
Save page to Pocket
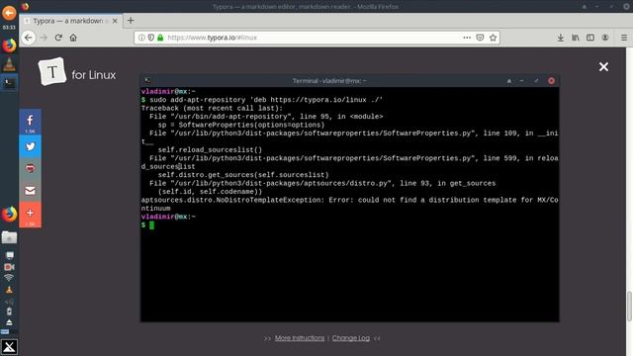480,38
